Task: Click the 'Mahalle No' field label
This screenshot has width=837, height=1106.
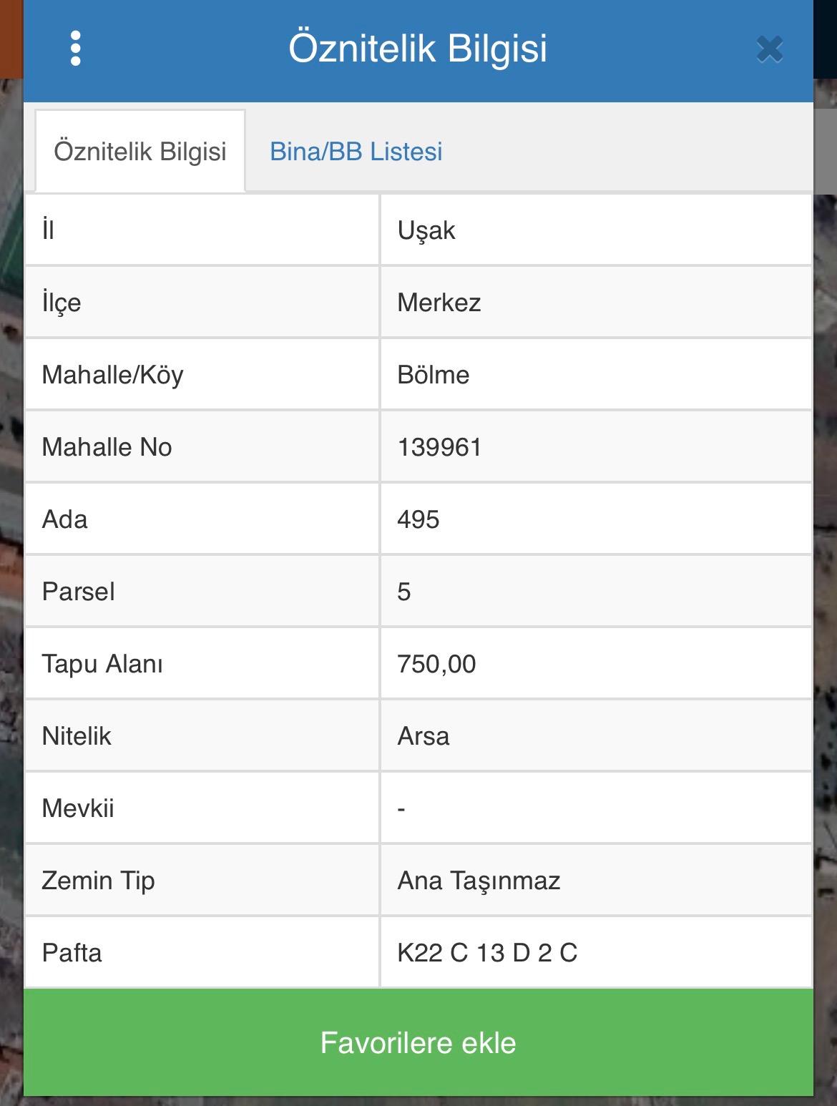Action: tap(107, 447)
